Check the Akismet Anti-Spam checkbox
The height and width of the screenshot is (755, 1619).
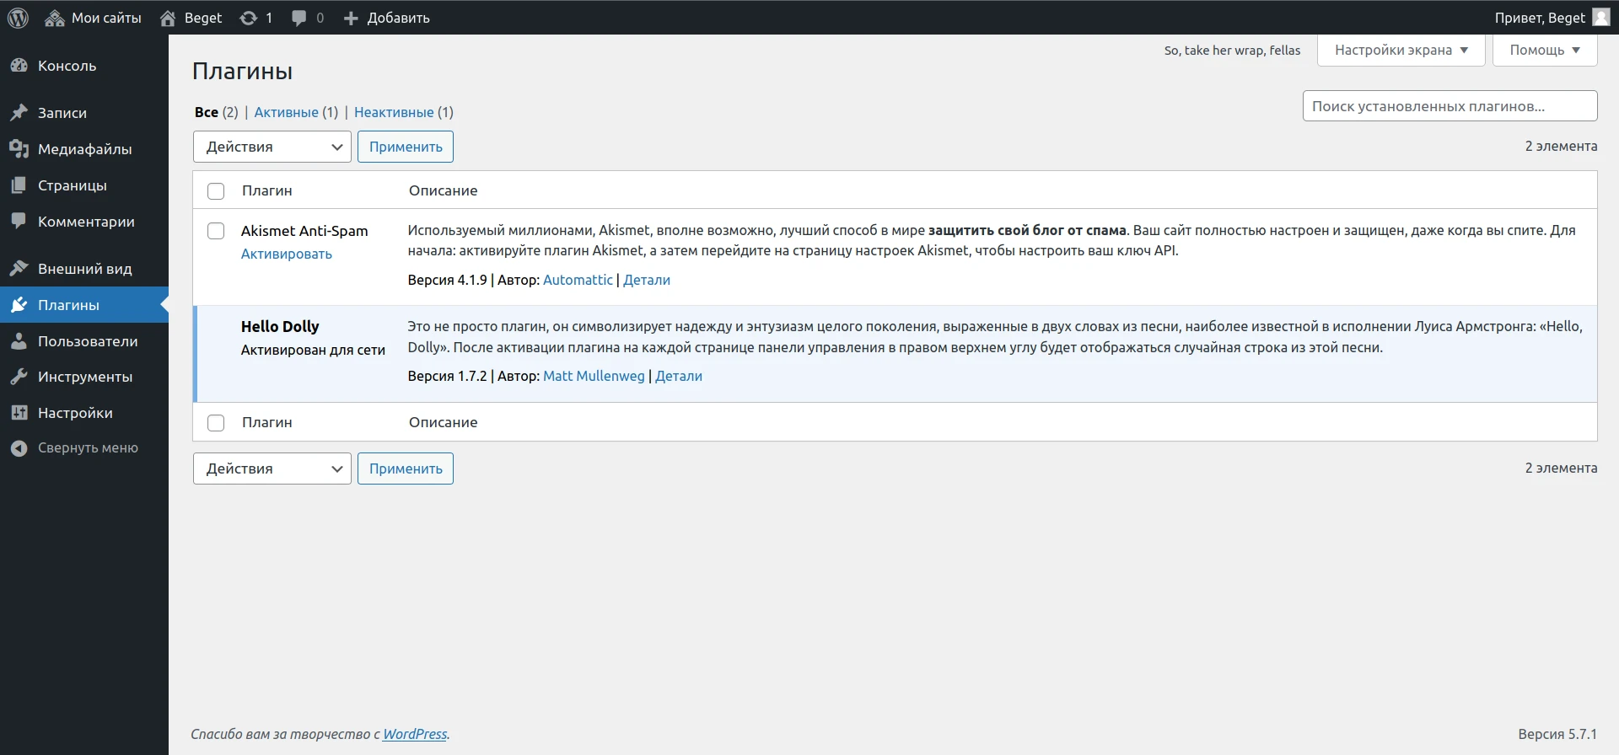pyautogui.click(x=216, y=231)
